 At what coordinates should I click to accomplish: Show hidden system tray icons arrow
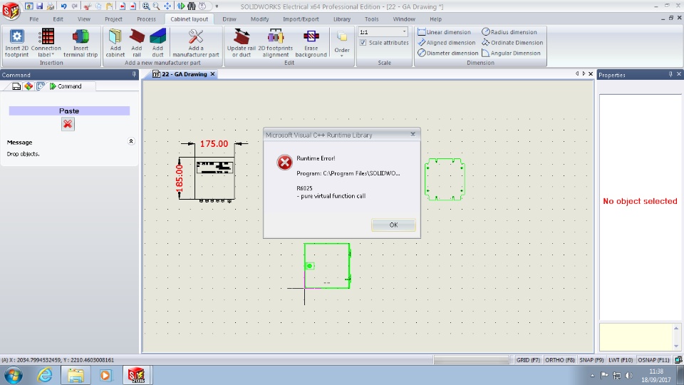click(592, 376)
